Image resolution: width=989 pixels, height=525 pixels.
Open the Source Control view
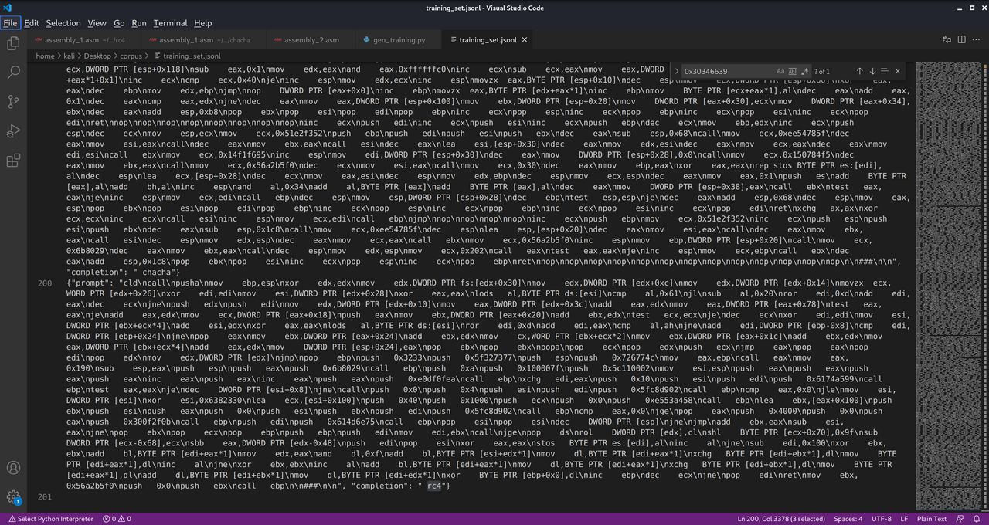click(13, 102)
